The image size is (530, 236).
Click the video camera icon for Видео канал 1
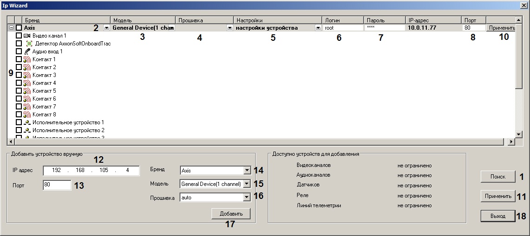(x=27, y=36)
